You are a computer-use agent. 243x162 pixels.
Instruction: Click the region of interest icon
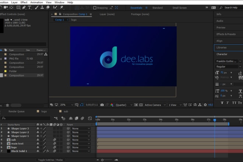point(136,105)
